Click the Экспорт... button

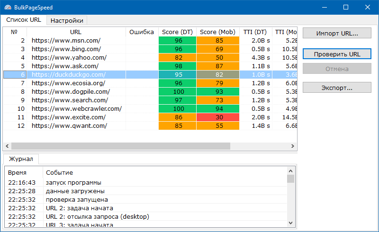tap(337, 88)
